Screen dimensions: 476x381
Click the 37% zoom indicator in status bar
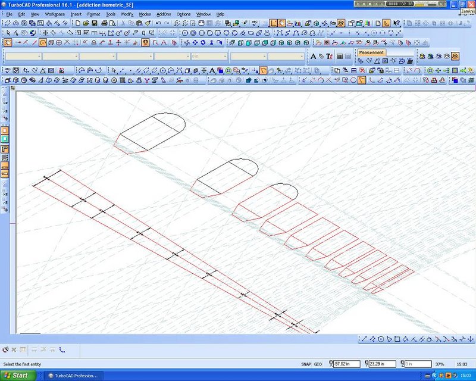tap(440, 364)
